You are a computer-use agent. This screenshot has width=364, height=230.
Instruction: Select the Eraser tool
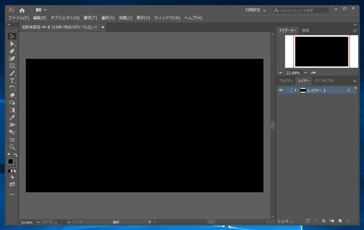pos(12,95)
